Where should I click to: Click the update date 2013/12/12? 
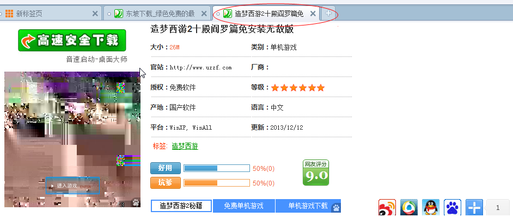click(286, 127)
